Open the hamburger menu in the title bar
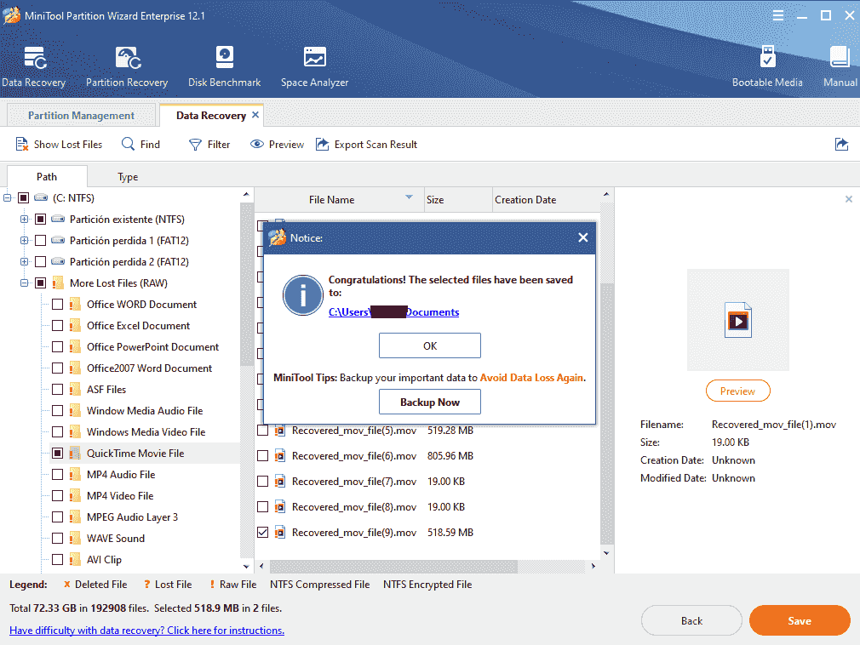Viewport: 860px width, 645px height. (778, 16)
